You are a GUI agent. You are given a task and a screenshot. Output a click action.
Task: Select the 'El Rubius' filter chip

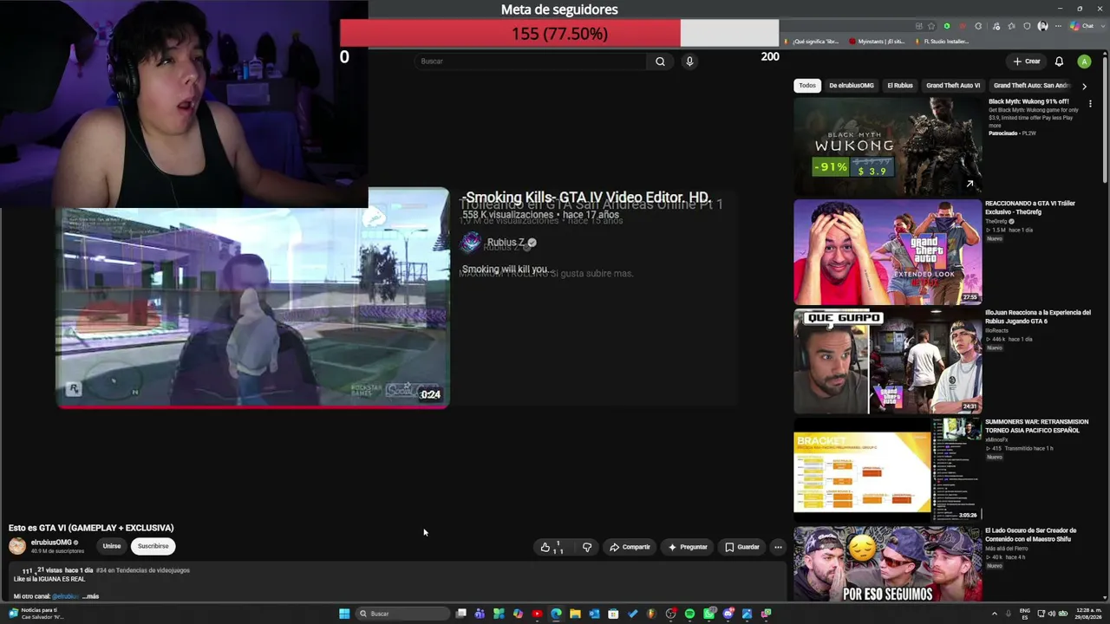click(x=900, y=86)
